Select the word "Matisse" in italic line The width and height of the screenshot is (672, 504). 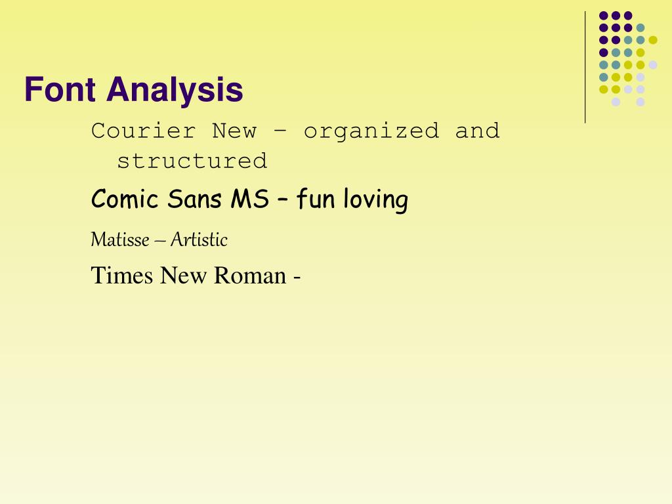[x=120, y=240]
